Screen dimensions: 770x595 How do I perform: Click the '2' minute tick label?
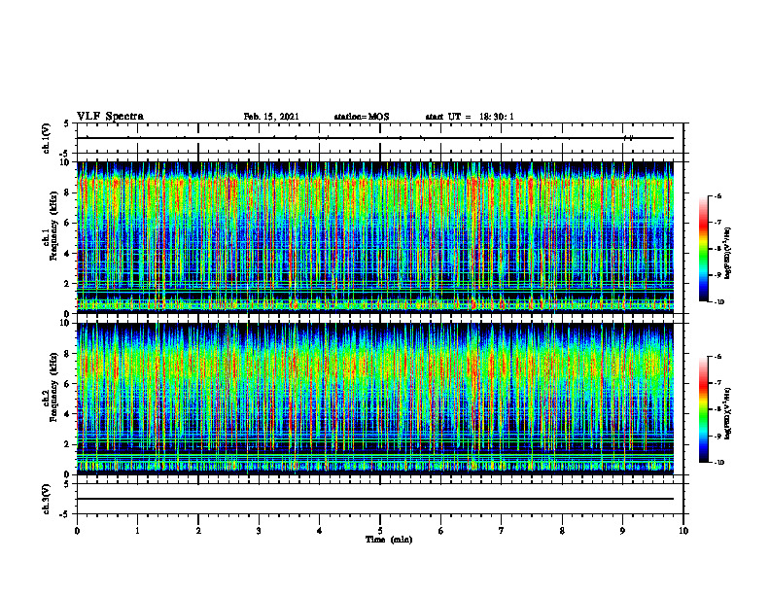(198, 531)
